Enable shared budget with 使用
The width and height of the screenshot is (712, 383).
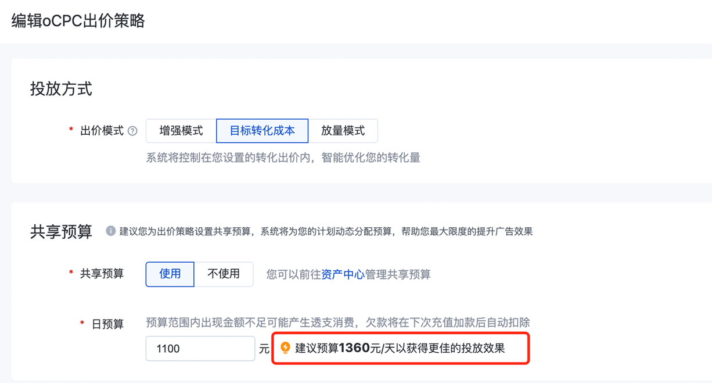click(x=170, y=274)
